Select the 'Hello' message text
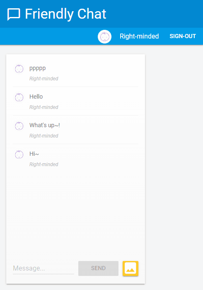203x290 pixels. [x=36, y=97]
